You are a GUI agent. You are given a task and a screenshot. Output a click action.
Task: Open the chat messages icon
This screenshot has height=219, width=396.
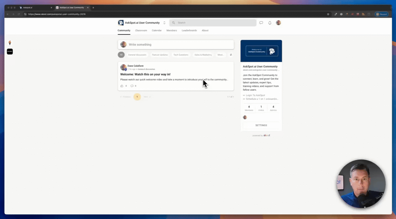[261, 23]
